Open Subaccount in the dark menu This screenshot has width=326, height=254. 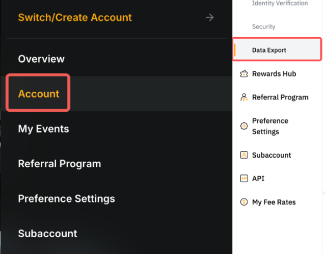47,234
